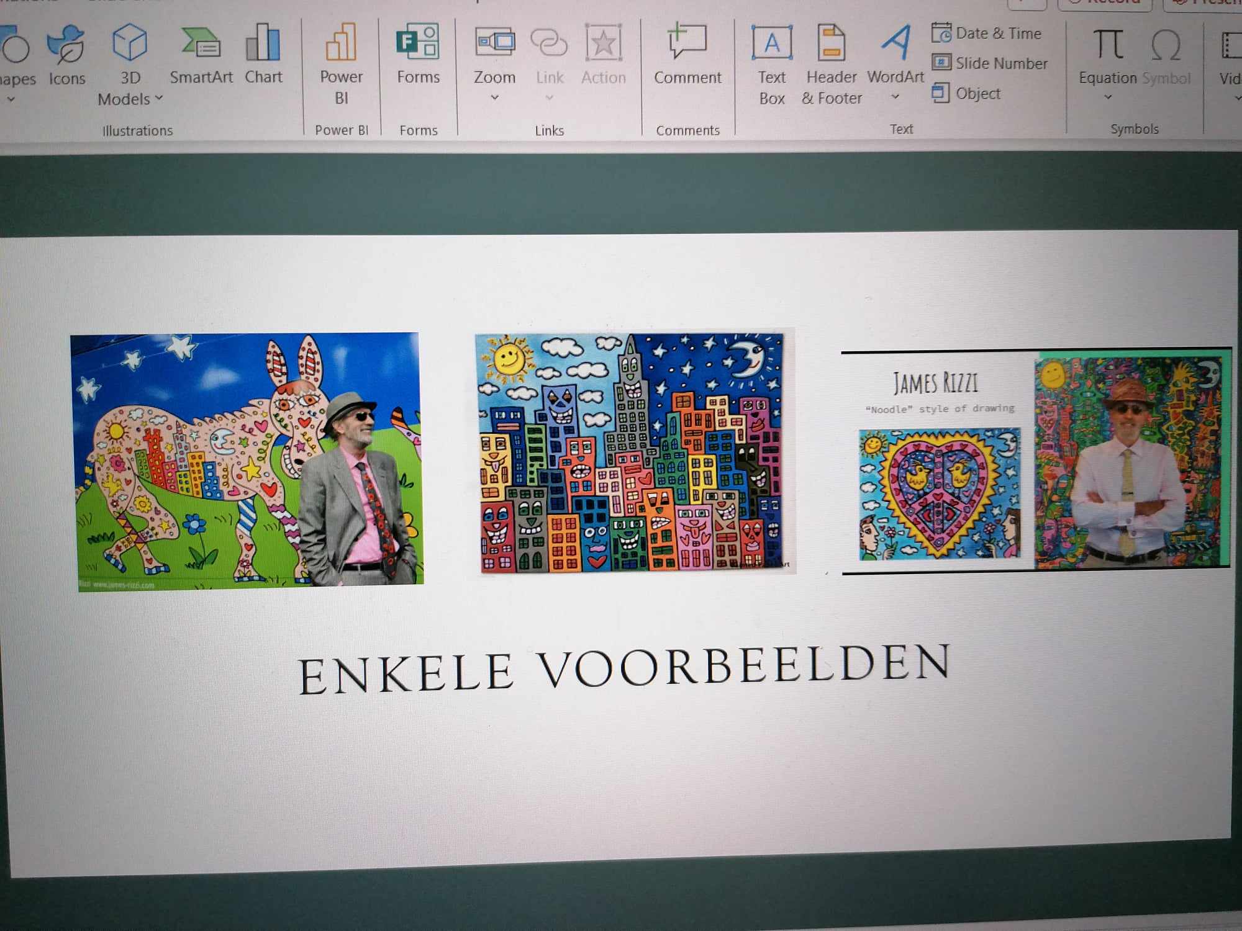The width and height of the screenshot is (1242, 931).
Task: Click the Action star icon
Action: [x=603, y=43]
